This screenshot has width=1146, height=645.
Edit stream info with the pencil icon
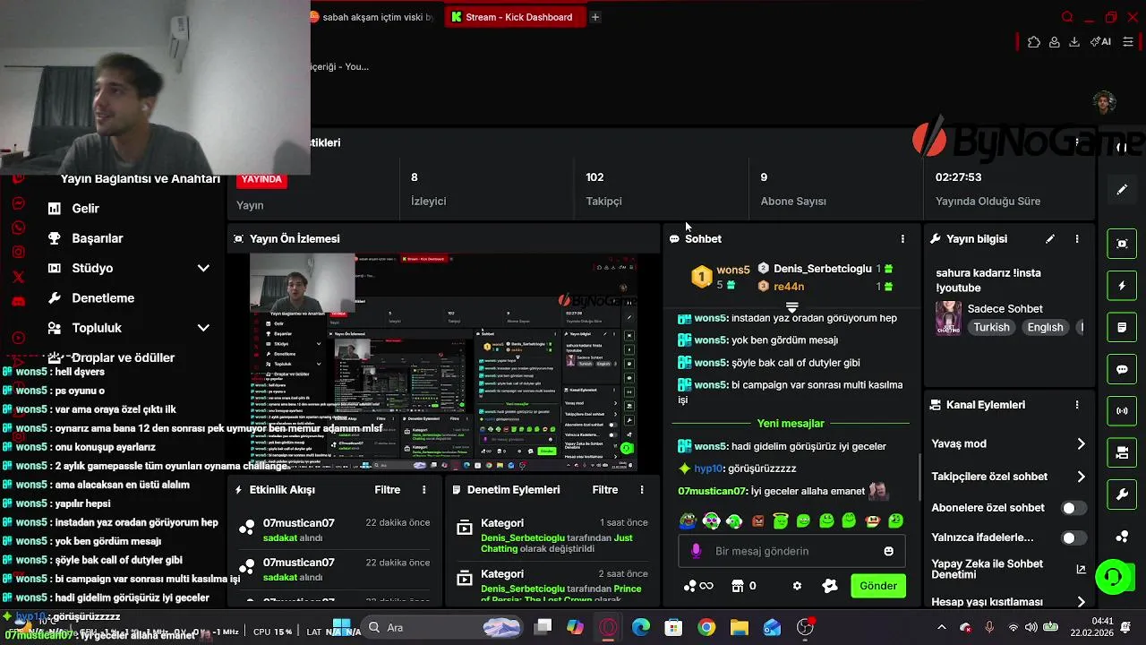pyautogui.click(x=1050, y=239)
